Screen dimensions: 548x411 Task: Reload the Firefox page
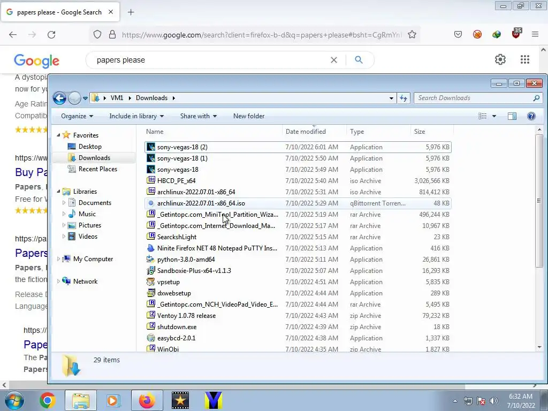click(x=51, y=35)
